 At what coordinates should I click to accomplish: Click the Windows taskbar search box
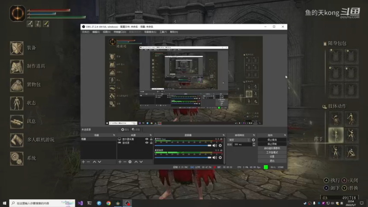42,203
